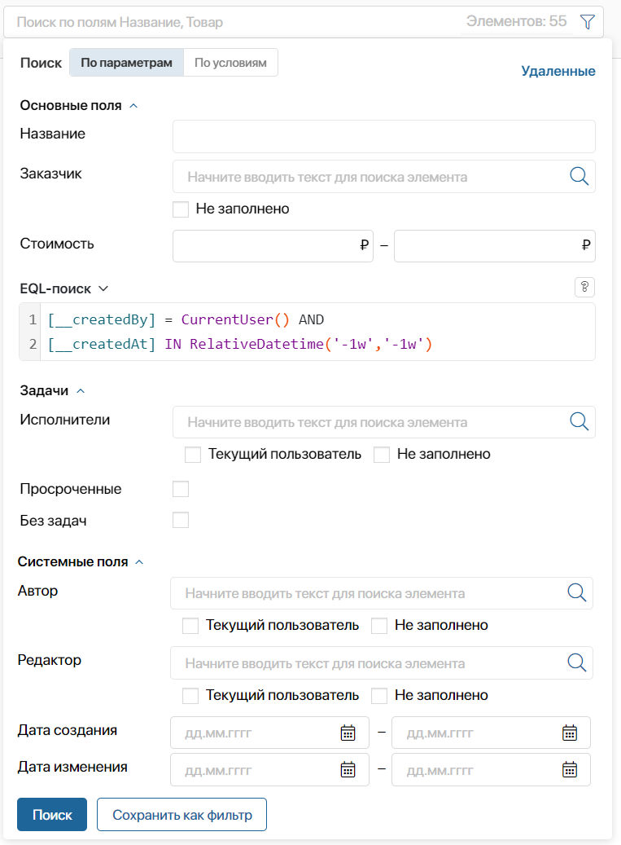The width and height of the screenshot is (621, 845).
Task: Check Не заполнено under Заказчик
Action: [181, 209]
